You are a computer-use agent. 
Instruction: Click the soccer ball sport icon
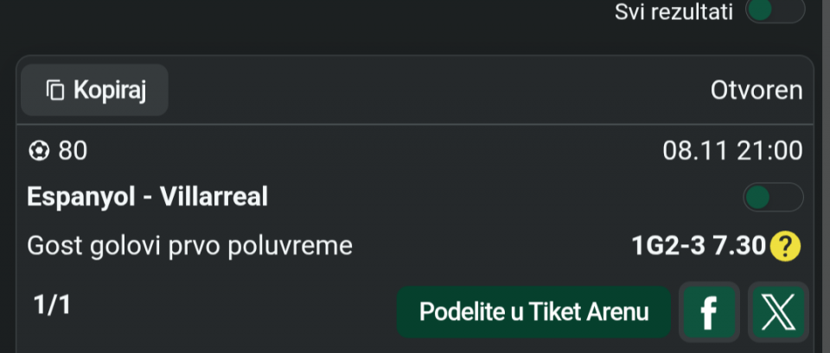click(39, 152)
